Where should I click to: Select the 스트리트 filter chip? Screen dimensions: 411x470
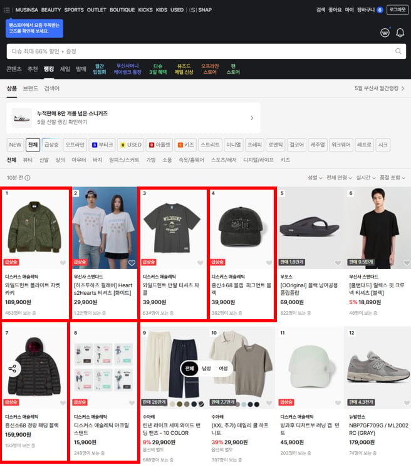coord(211,145)
